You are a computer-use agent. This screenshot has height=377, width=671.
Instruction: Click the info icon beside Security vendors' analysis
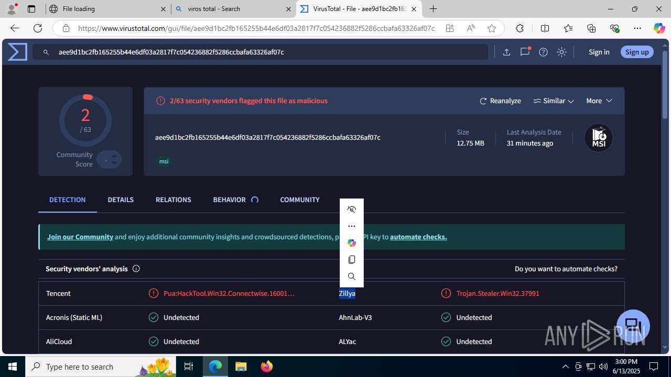(x=136, y=269)
